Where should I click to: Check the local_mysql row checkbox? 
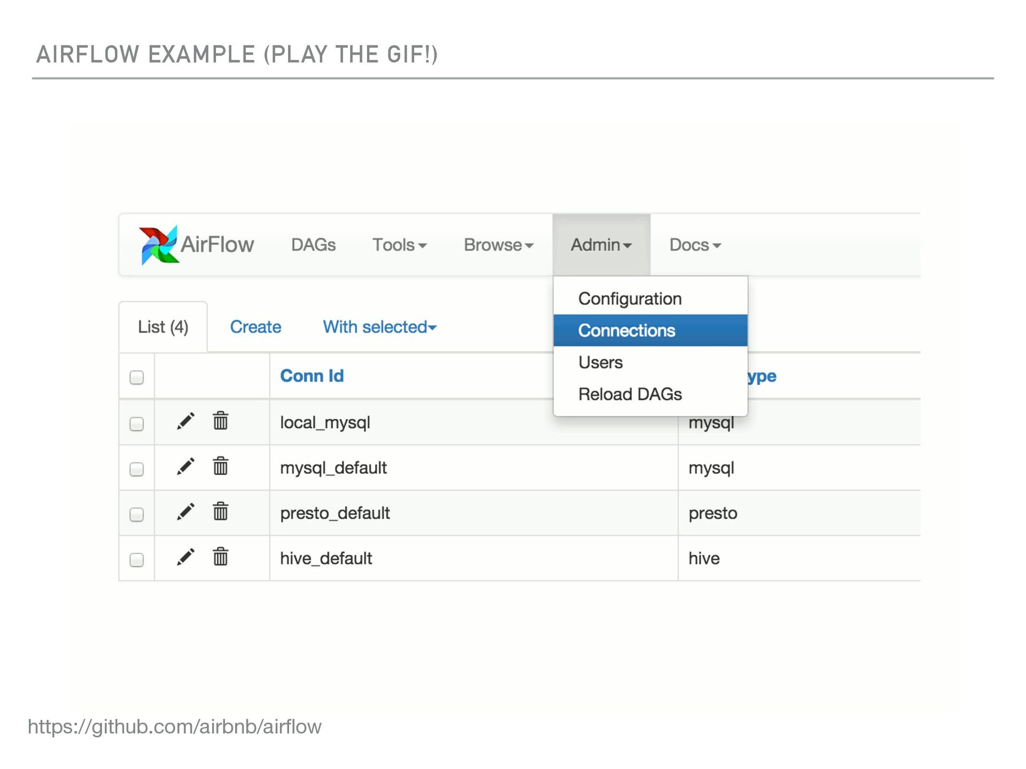coord(137,424)
